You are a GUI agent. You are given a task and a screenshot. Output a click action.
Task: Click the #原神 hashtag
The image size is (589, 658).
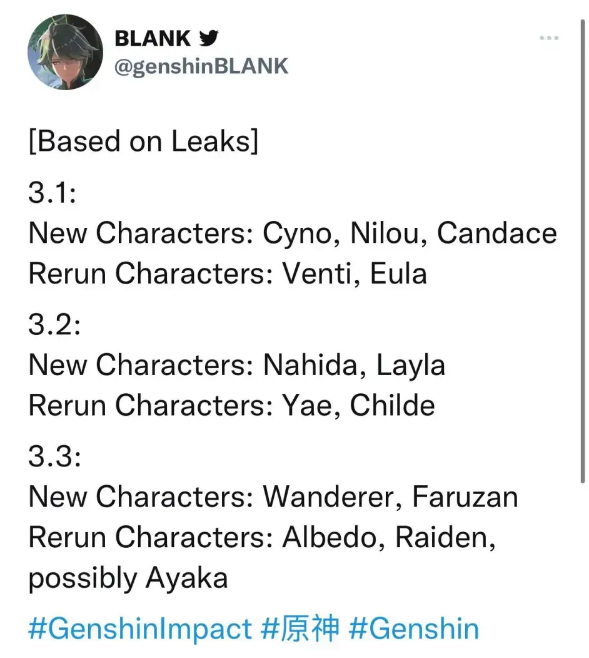(x=300, y=629)
